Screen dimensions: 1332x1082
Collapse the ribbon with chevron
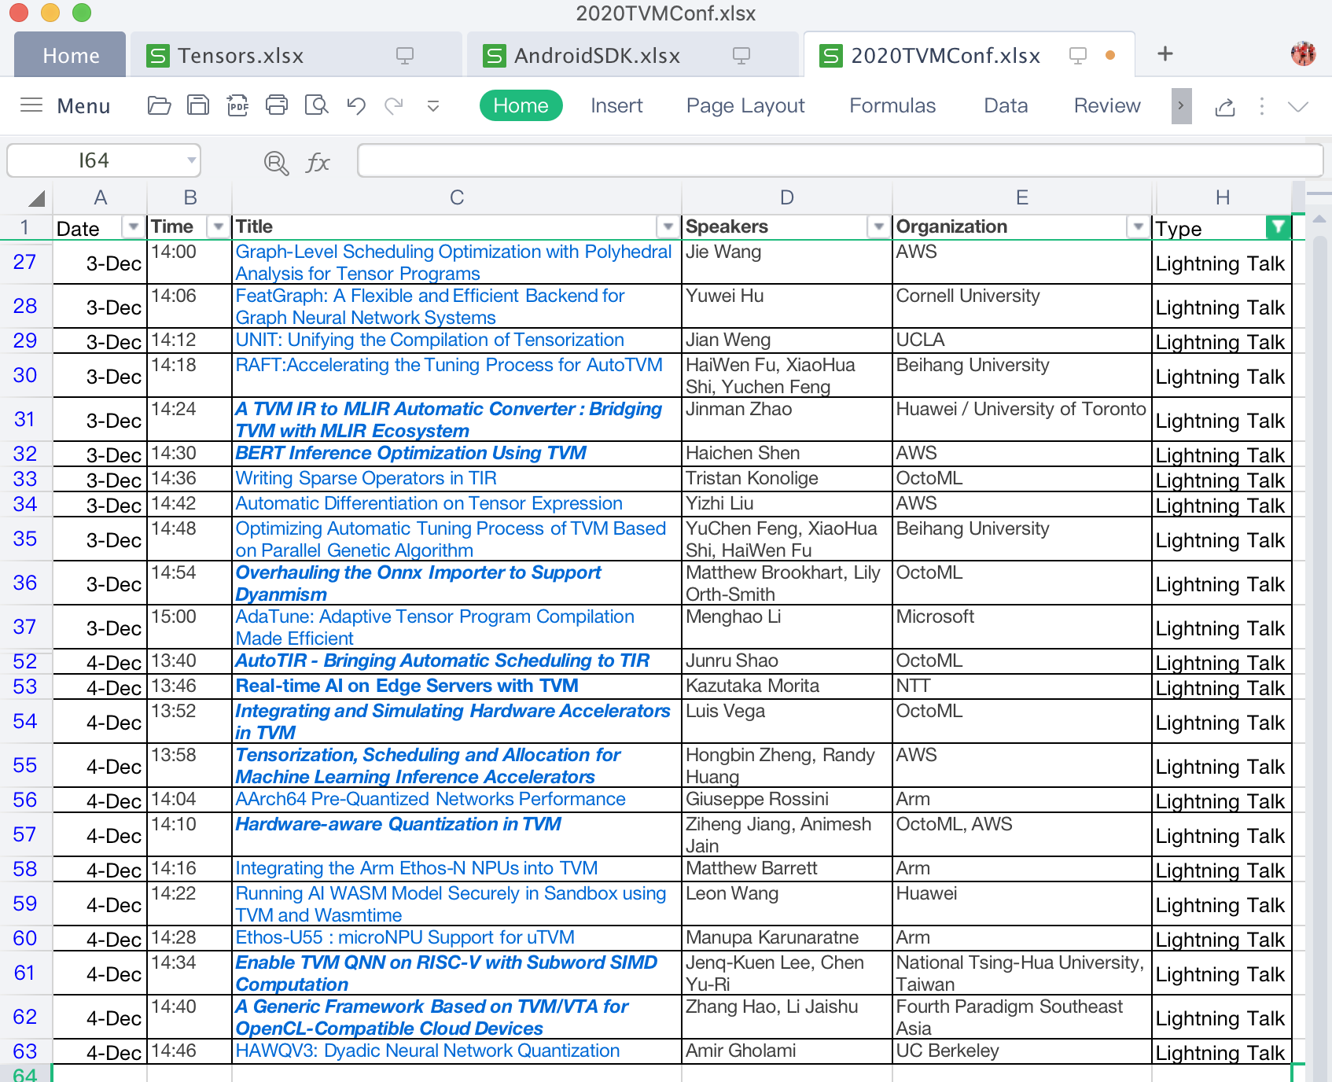tap(1298, 107)
